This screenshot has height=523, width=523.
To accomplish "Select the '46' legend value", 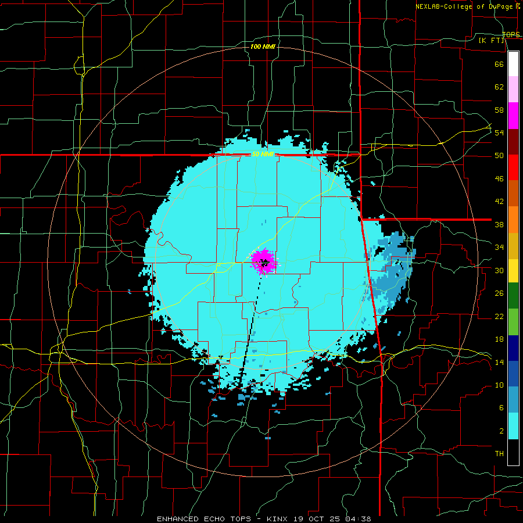I will coord(499,179).
